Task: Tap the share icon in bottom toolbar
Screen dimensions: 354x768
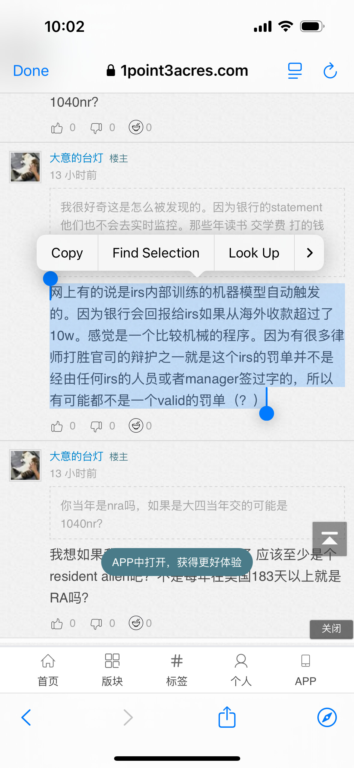Action: tap(227, 717)
